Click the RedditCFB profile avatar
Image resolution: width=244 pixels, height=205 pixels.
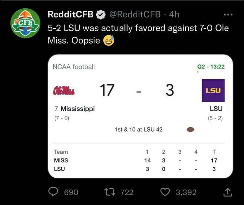[x=25, y=23]
